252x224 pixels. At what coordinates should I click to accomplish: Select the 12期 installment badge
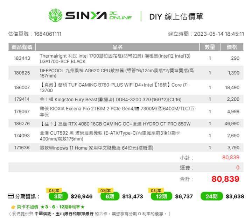pos(161,196)
